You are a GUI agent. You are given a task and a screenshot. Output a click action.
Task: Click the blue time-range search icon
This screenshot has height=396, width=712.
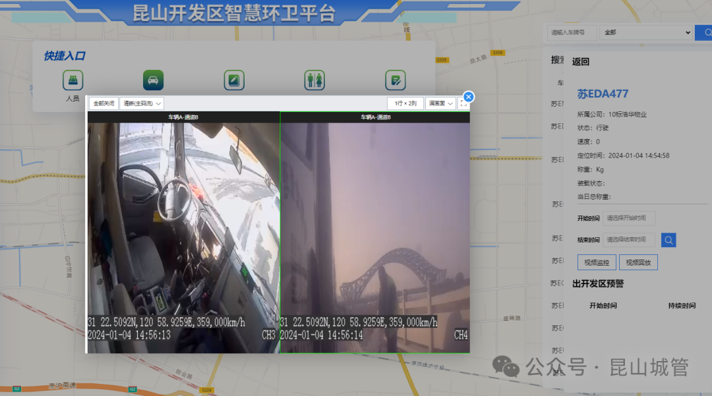pos(668,240)
